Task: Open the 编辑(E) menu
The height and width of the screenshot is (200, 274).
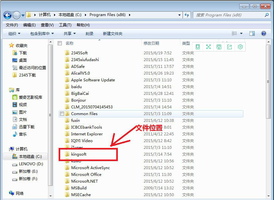Action: pyautogui.click(x=29, y=25)
